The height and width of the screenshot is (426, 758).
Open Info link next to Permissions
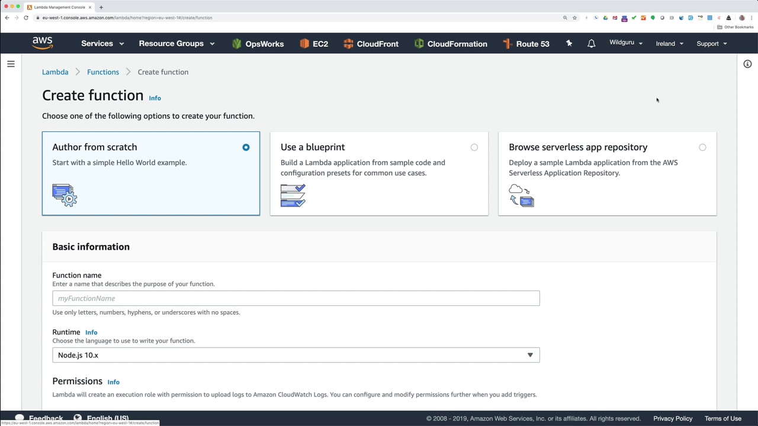point(114,382)
